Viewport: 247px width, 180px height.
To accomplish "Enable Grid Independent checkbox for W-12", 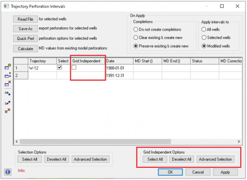I will pyautogui.click(x=74, y=68).
